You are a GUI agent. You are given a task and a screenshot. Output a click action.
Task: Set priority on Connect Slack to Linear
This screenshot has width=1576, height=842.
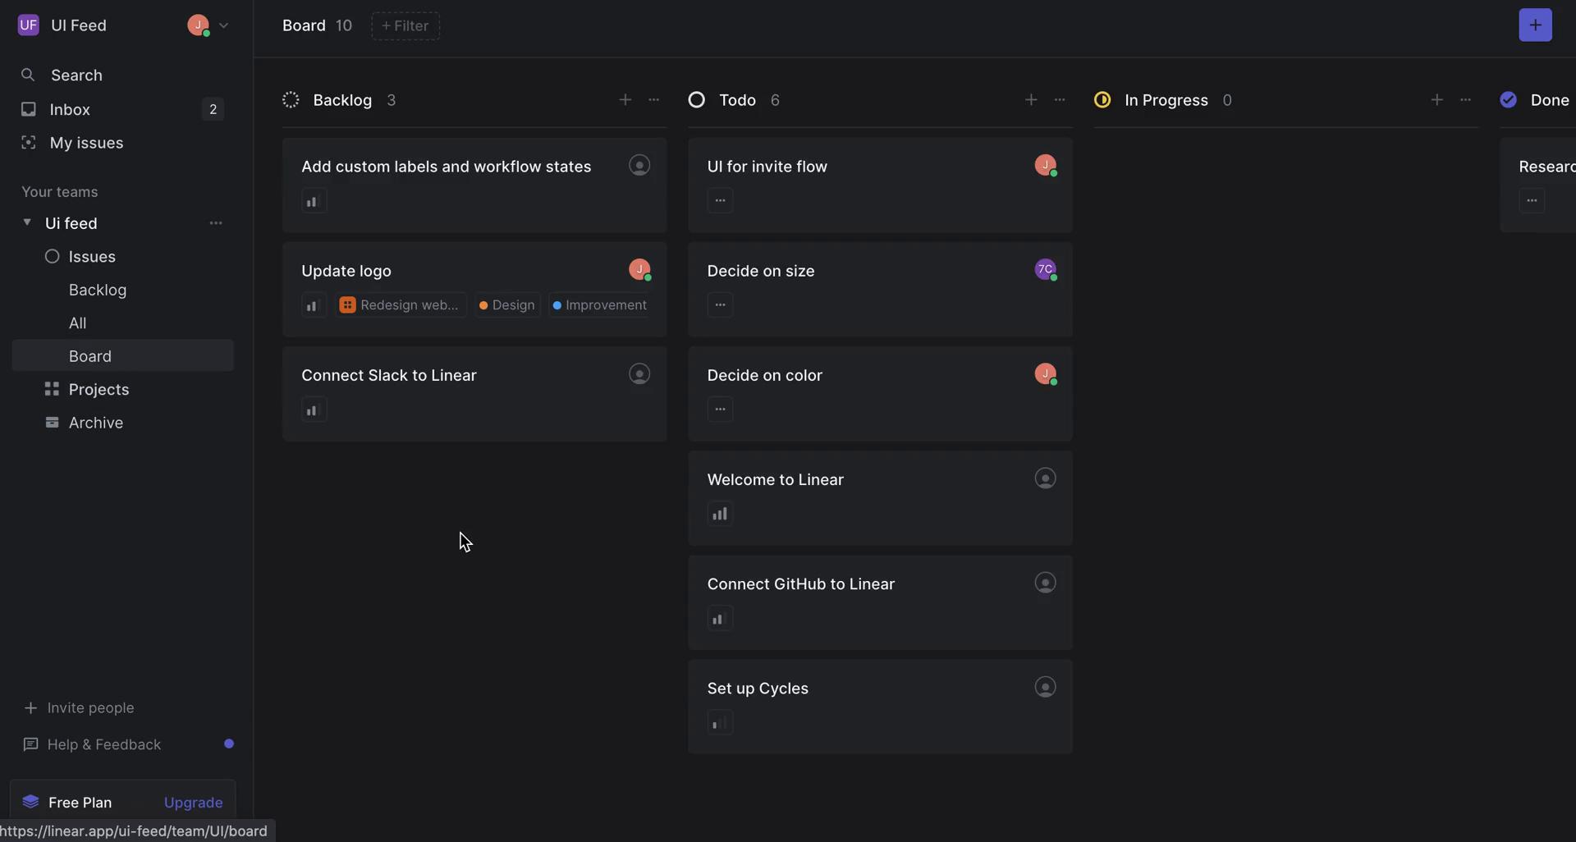(x=314, y=410)
